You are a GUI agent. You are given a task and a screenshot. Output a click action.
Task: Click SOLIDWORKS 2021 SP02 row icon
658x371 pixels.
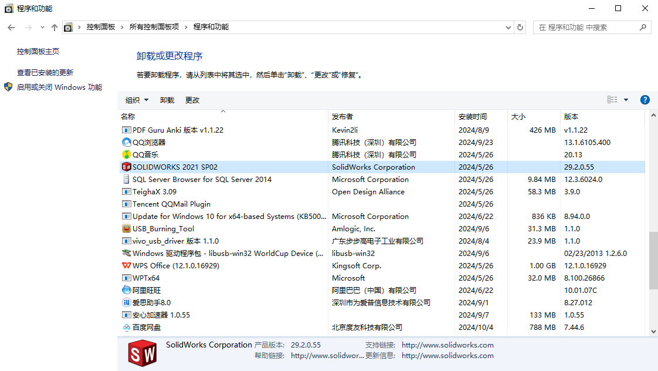(x=126, y=167)
